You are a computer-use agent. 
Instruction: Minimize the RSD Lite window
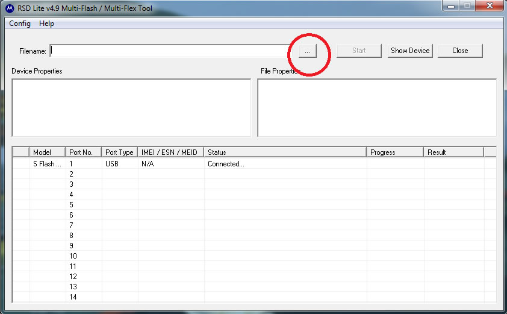pyautogui.click(x=451, y=5)
